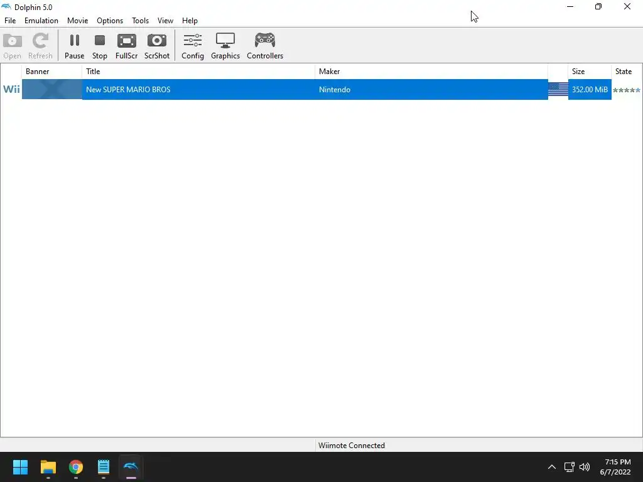Open Graphics settings
643x482 pixels.
225,46
